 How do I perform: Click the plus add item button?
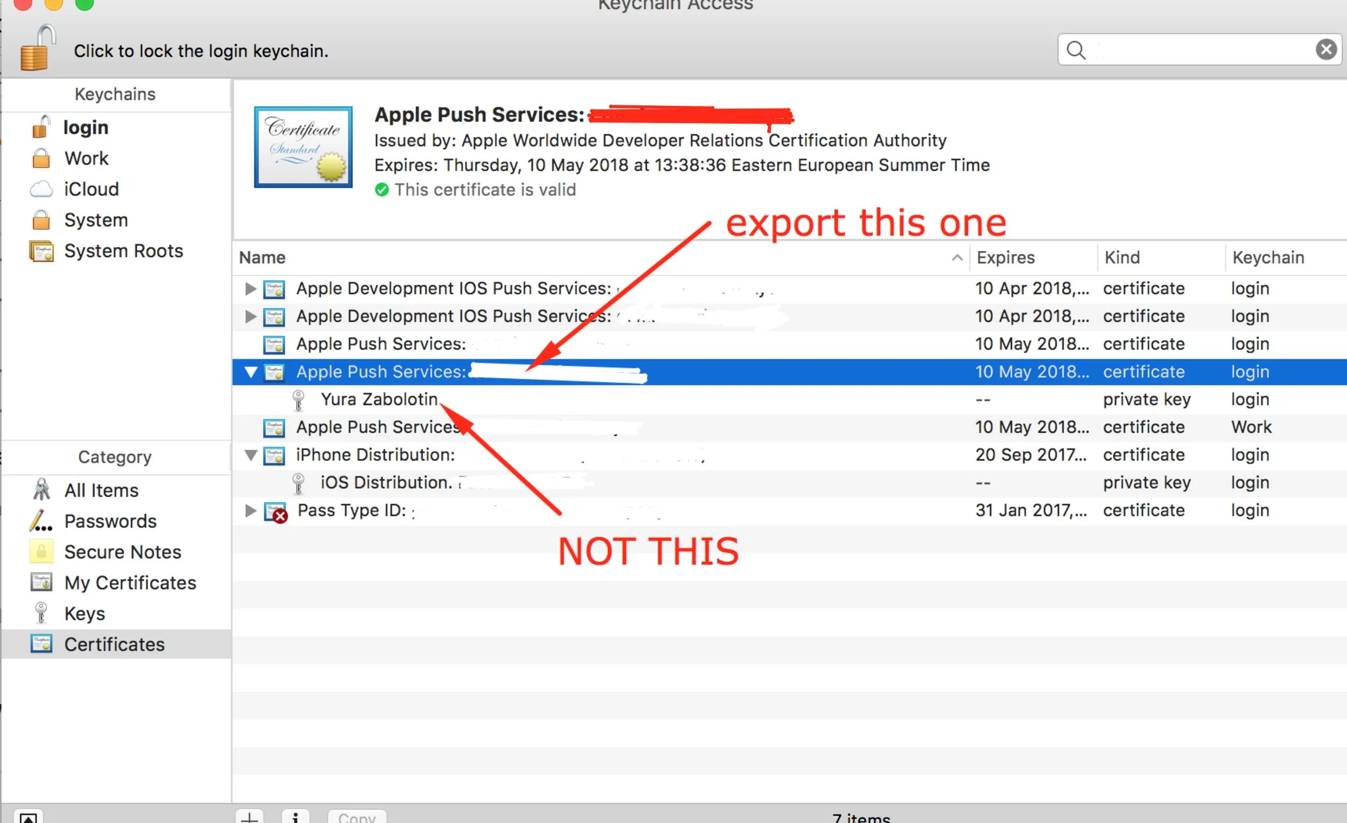(x=249, y=817)
